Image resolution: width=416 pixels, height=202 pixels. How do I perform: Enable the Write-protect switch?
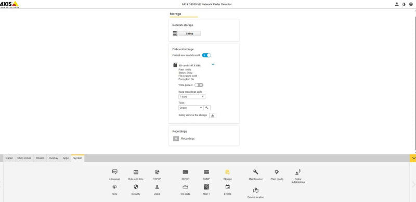pos(199,85)
